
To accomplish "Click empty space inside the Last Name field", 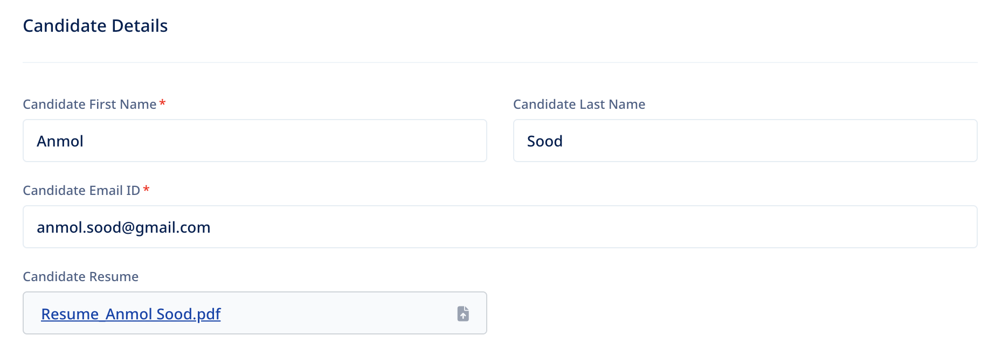I will pyautogui.click(x=771, y=141).
